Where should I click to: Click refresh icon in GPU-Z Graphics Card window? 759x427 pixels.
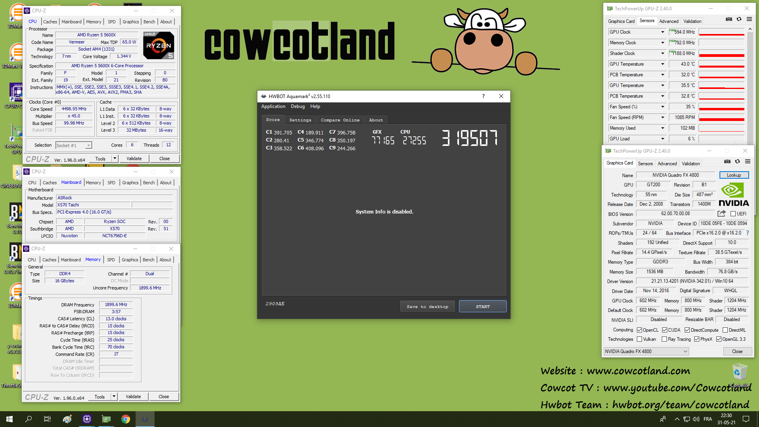click(x=737, y=162)
